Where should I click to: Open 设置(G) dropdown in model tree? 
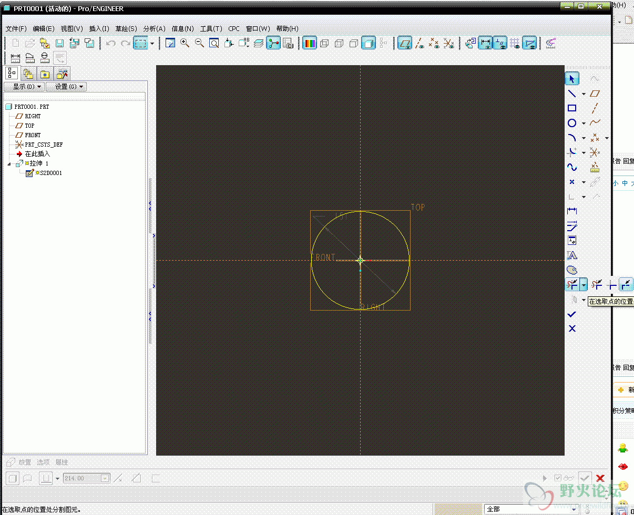pos(66,87)
